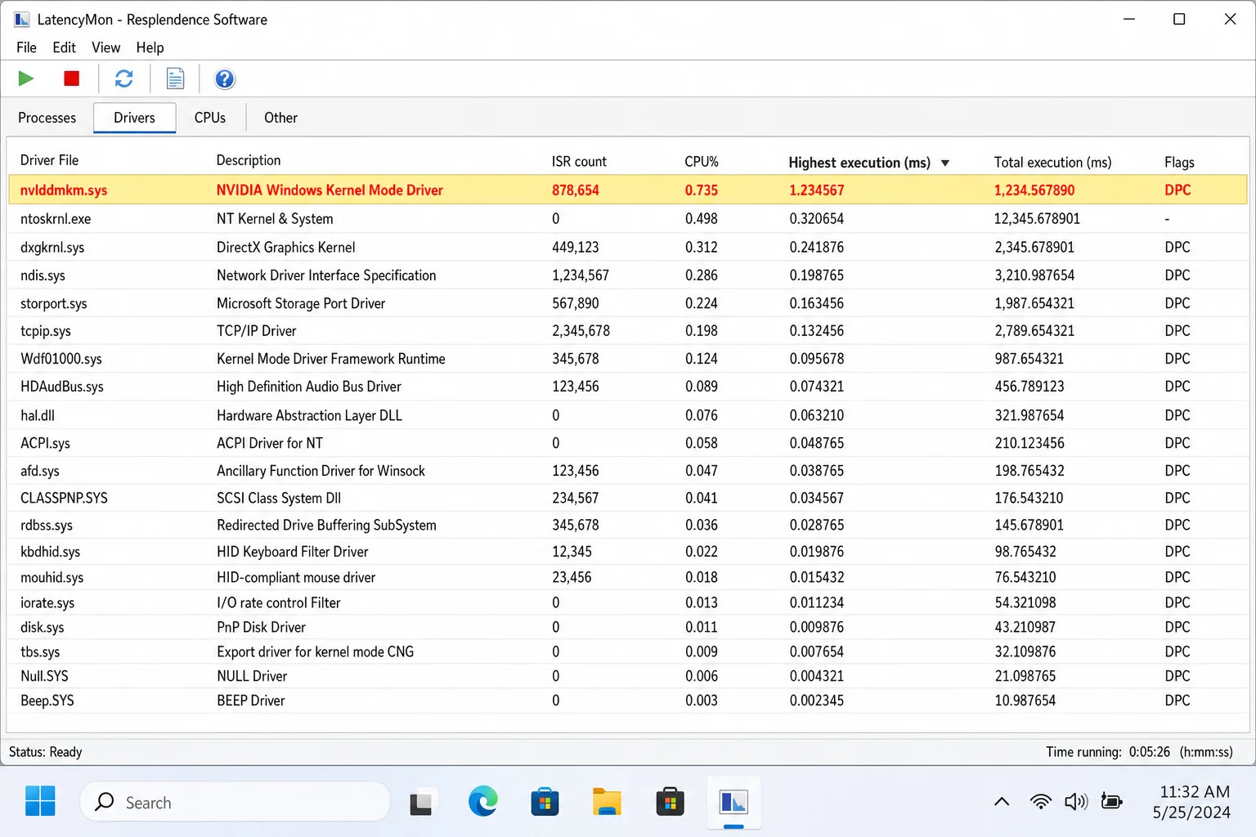
Task: Select the HDAudBus.sys row
Action: tap(627, 386)
